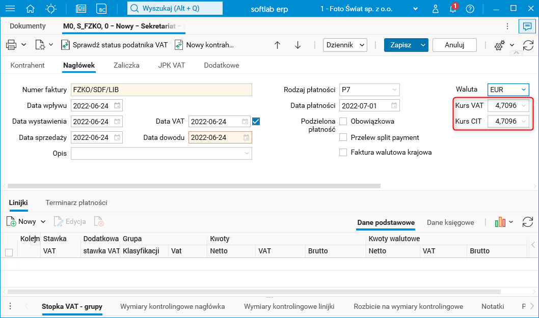Switch to the JPK VAT tab
539x318 pixels.
coord(171,65)
